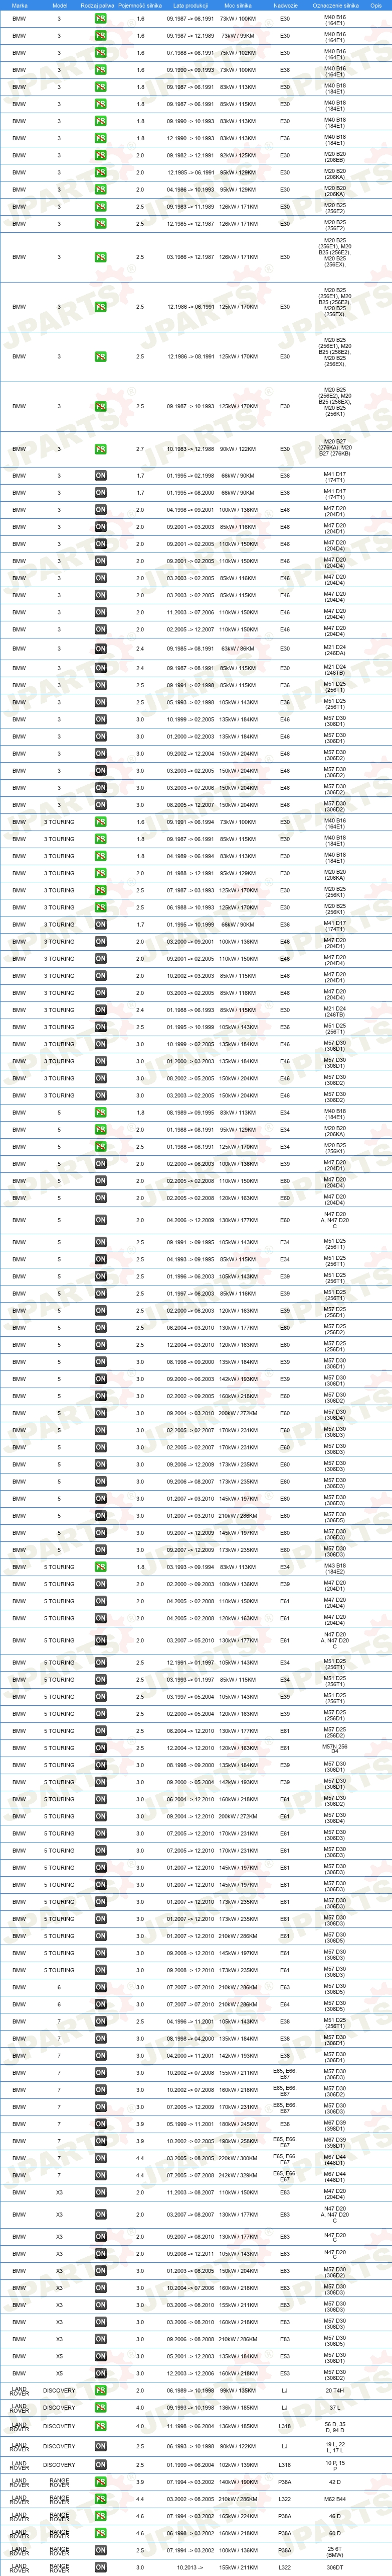Click the Moc silnika column header

tap(239, 5)
